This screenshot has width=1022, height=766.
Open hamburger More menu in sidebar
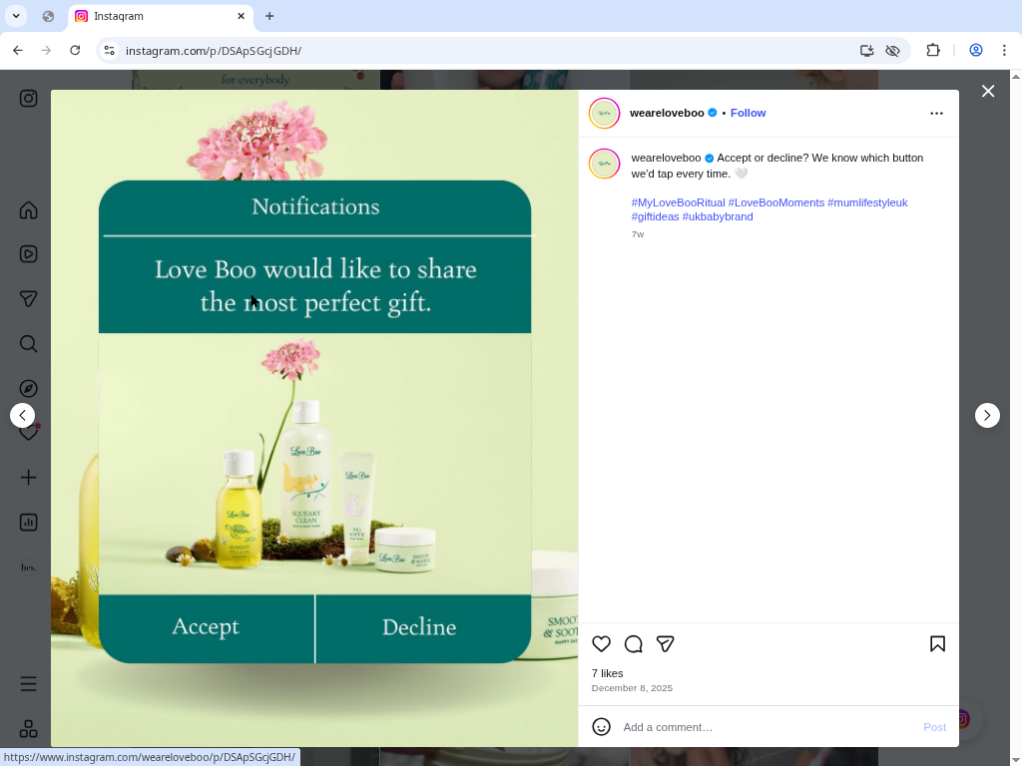tap(29, 684)
